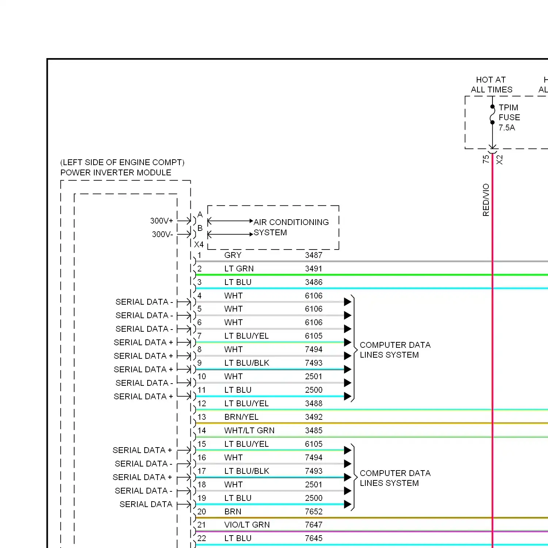This screenshot has width=548, height=548.
Task: Click the X2 connector symbol below the fuse
Action: (492, 152)
